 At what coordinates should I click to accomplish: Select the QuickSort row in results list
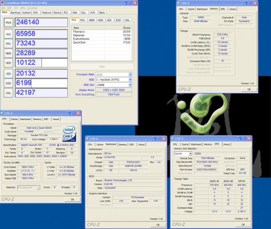click(102, 42)
